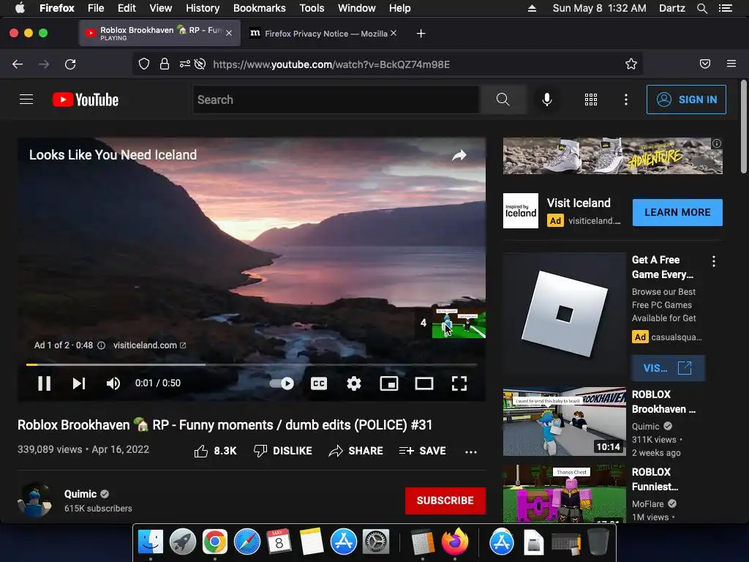Enter fullscreen with the fullscreen icon
Image resolution: width=749 pixels, height=562 pixels.
click(x=459, y=383)
